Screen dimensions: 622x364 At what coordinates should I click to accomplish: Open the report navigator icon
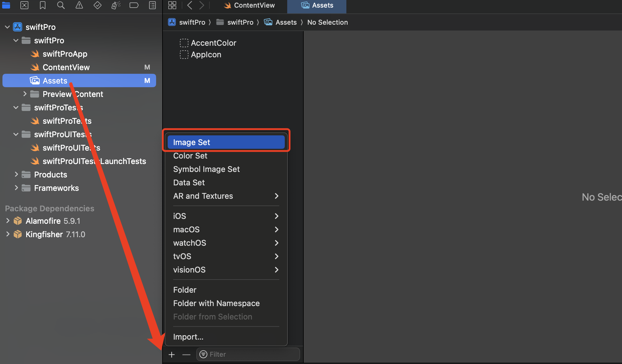pyautogui.click(x=152, y=5)
